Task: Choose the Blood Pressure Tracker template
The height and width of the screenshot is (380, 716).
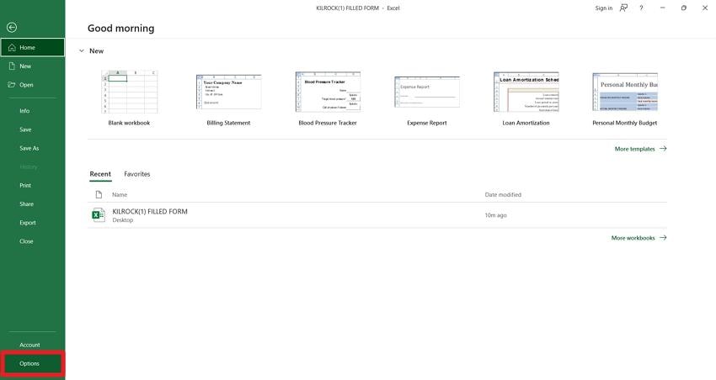Action: coord(328,92)
